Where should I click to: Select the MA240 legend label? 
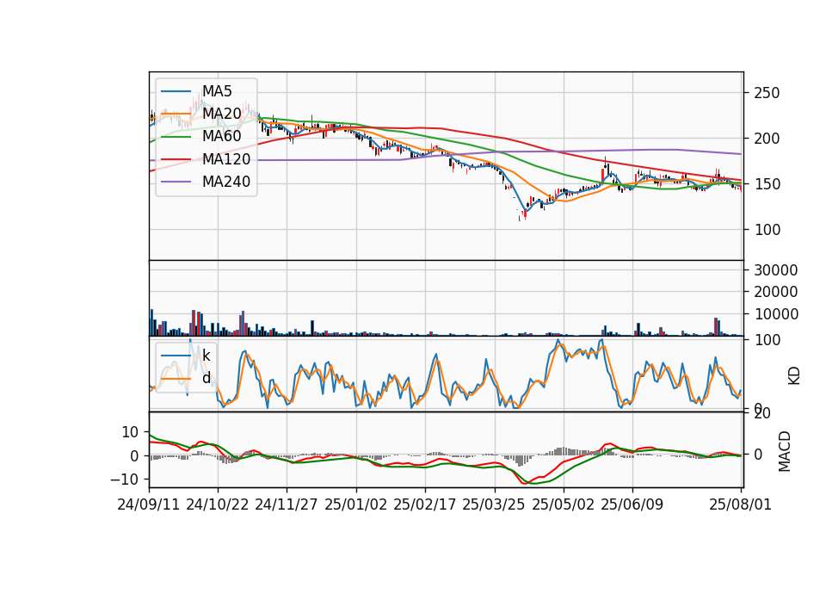coord(226,182)
